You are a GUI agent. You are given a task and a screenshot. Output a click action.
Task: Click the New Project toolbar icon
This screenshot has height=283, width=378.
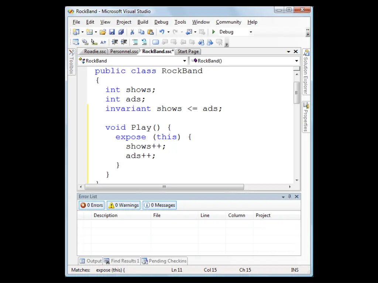(x=76, y=32)
